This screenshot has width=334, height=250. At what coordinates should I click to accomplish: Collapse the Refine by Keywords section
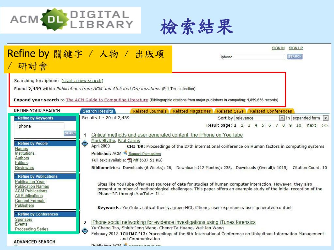coord(16,118)
